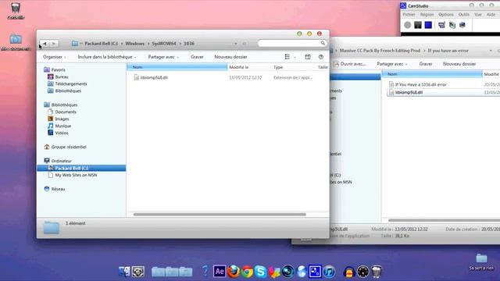
Task: Click back window Nouveau dossier button
Action: click(x=459, y=64)
